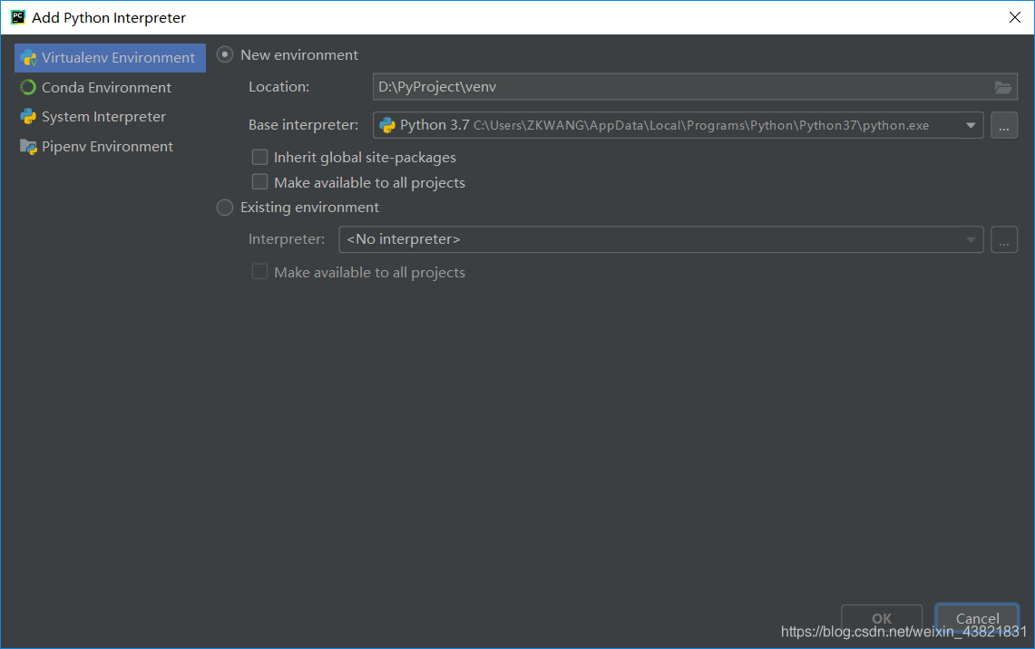Click the Conda green ring icon
Image resolution: width=1035 pixels, height=649 pixels.
(x=28, y=87)
